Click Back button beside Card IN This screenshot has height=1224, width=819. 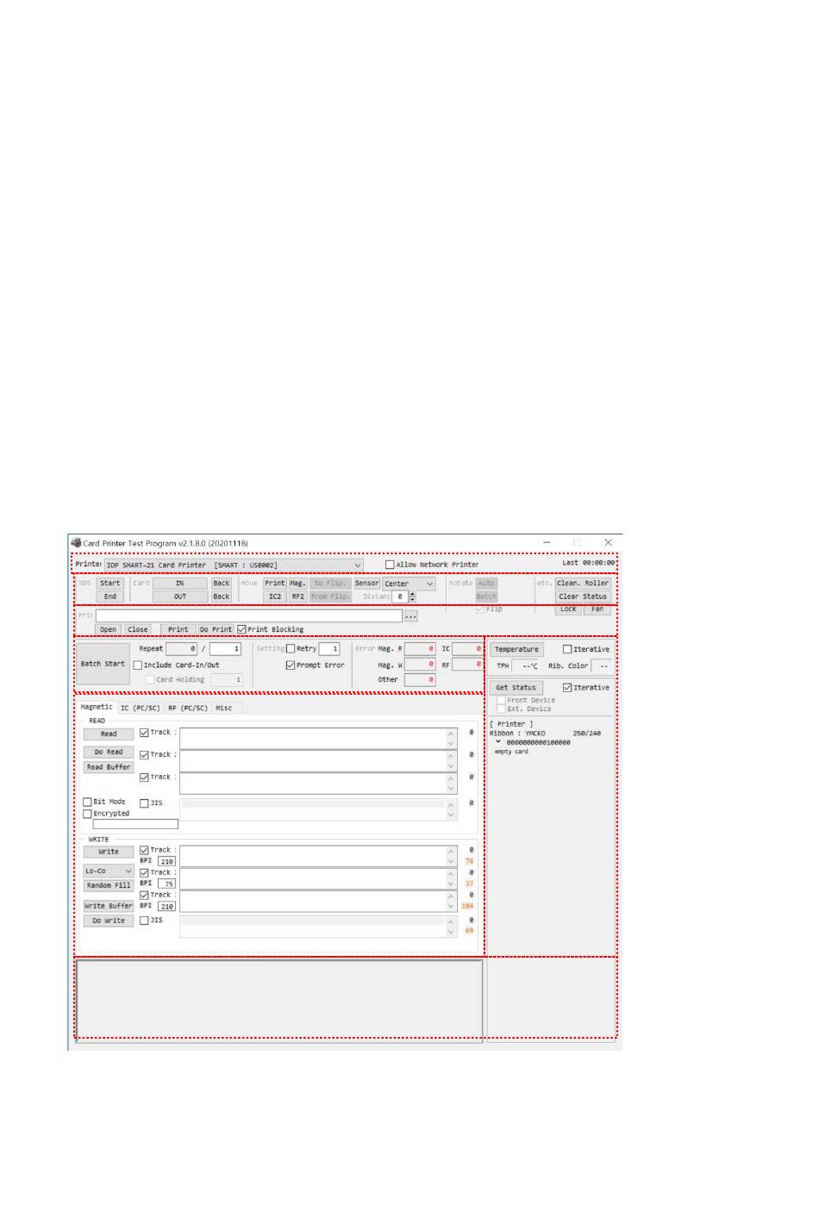coord(222,584)
